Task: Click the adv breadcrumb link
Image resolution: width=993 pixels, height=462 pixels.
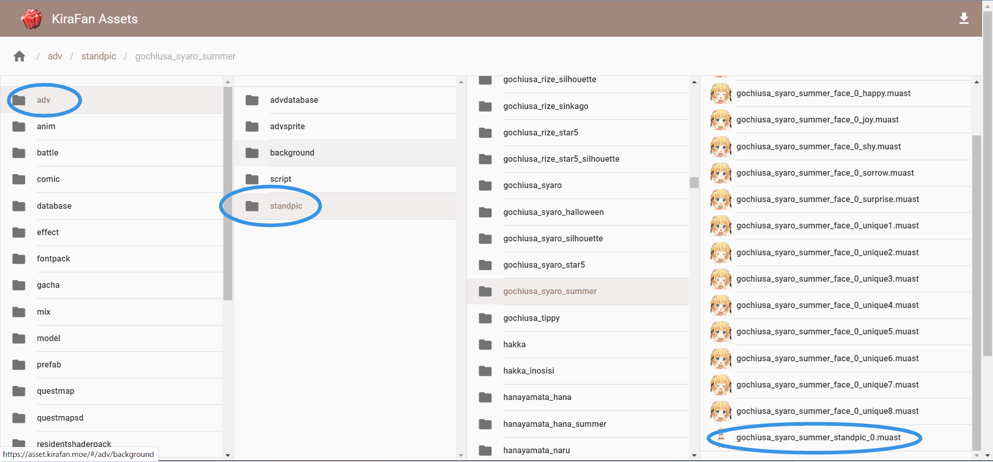Action: pos(55,56)
